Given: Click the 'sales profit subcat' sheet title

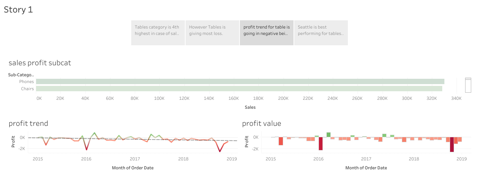Looking at the screenshot, I should pos(40,63).
